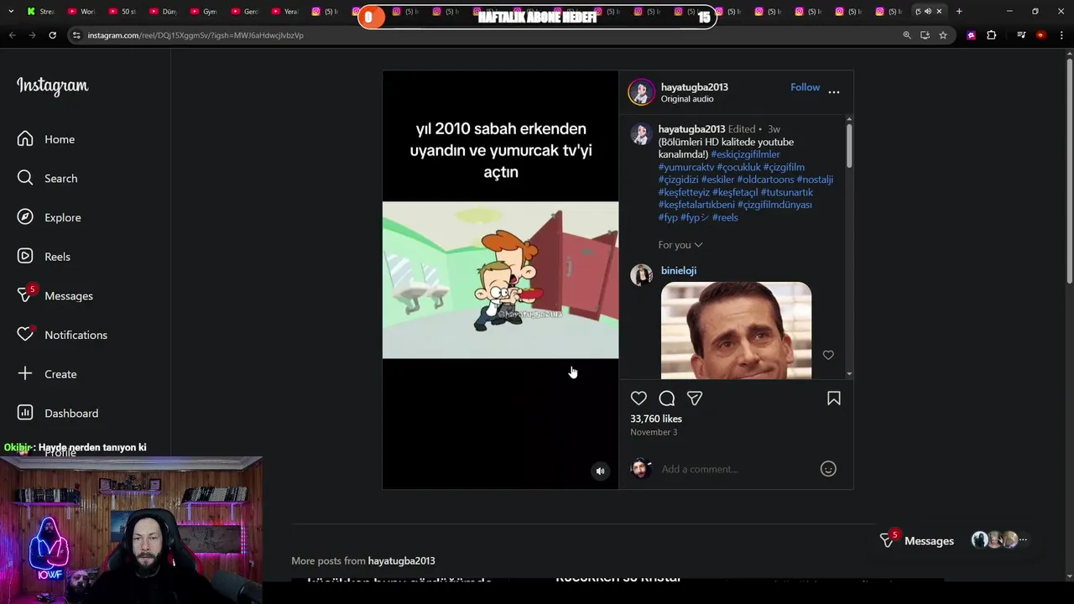Click the #çocukluk hashtag
The height and width of the screenshot is (604, 1074).
point(738,167)
